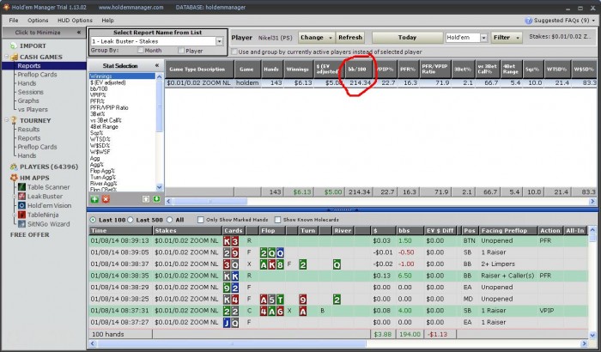This screenshot has height=352, width=601.
Task: Select VPIP% in Stat Selection list
Action: (98, 95)
